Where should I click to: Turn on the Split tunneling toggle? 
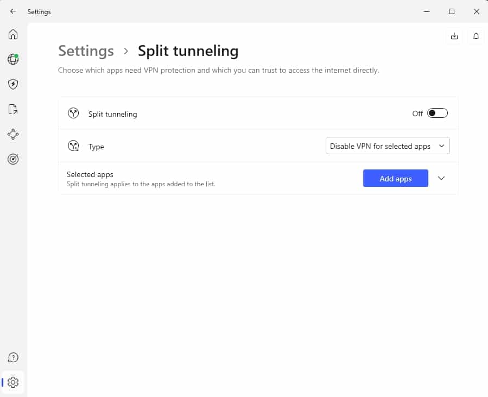438,113
